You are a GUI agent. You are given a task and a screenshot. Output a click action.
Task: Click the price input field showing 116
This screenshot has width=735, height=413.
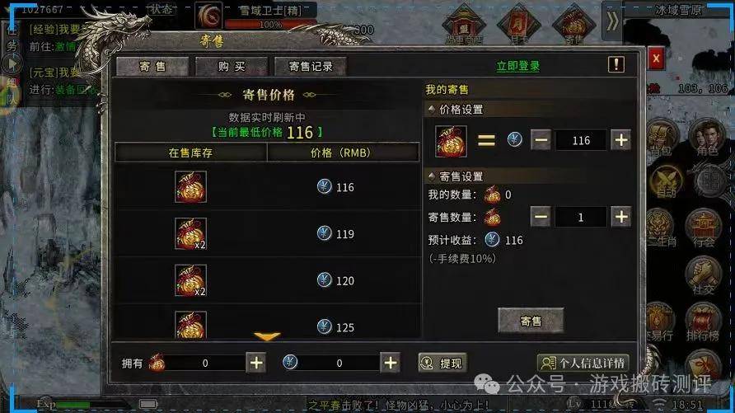pyautogui.click(x=581, y=140)
